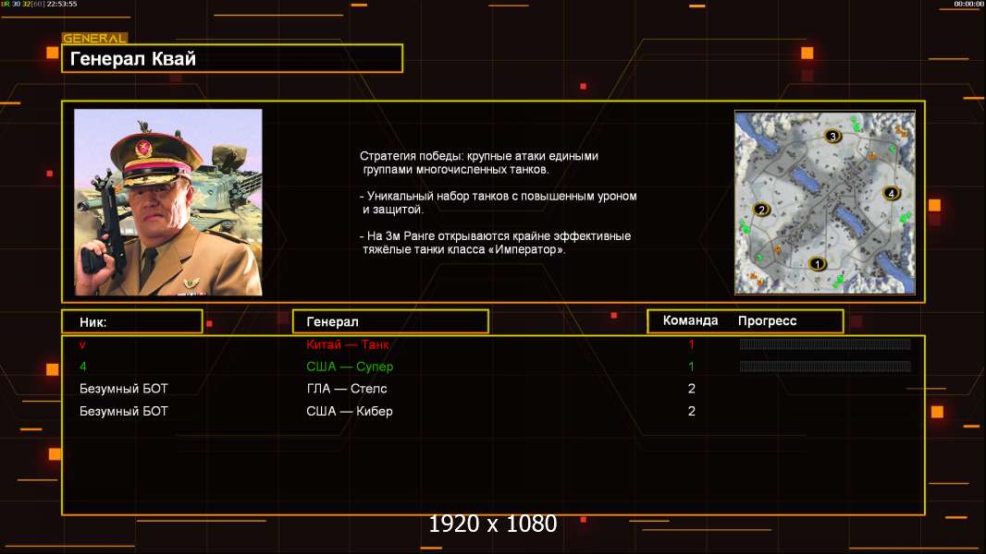Click loading progress bar for Китай — Танк
This screenshot has width=986, height=554.
click(825, 343)
